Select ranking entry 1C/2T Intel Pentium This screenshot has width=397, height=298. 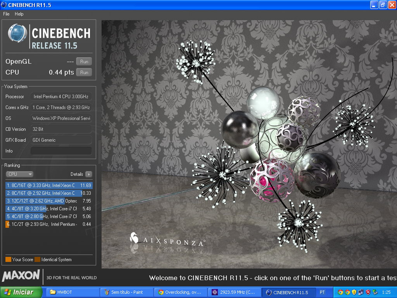pos(49,224)
